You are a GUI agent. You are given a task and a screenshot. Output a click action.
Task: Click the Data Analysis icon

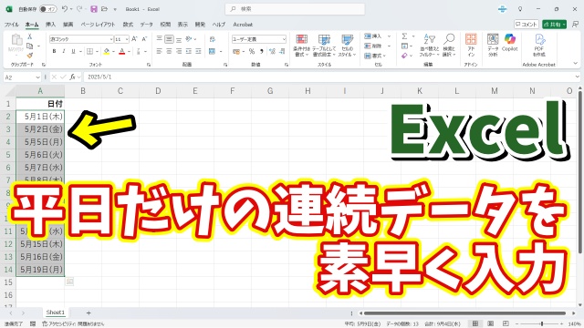pyautogui.click(x=493, y=46)
